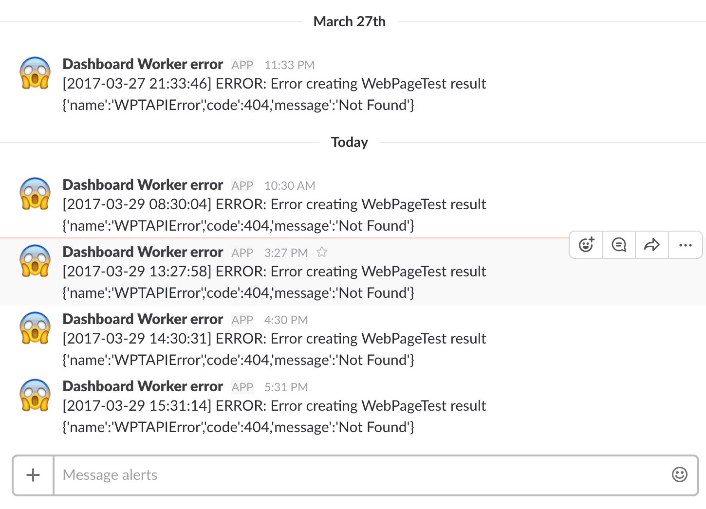Open the March 27th date divider
The image size is (706, 509).
(350, 22)
